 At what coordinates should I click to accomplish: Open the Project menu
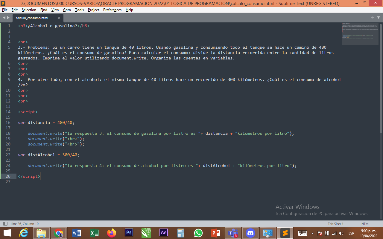pos(93,10)
